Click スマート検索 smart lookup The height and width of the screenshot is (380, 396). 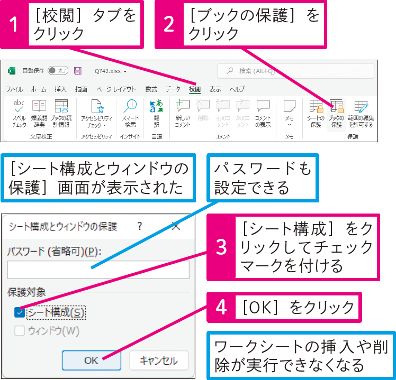[130, 114]
